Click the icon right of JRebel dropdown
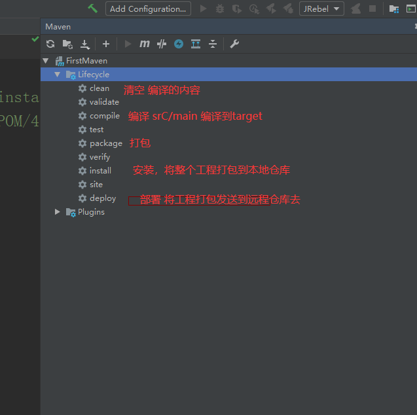The image size is (417, 415). tap(355, 9)
